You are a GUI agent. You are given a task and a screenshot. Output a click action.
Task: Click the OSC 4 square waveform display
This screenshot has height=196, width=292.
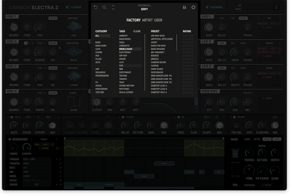tap(74, 102)
